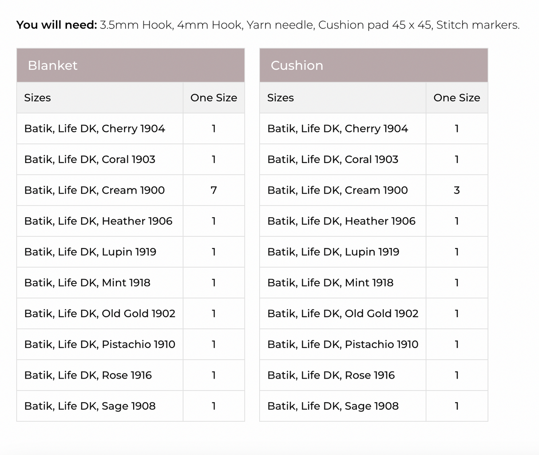This screenshot has height=455, width=539.
Task: Click Cushion Sage 1908 quantity cell
Action: pos(456,406)
